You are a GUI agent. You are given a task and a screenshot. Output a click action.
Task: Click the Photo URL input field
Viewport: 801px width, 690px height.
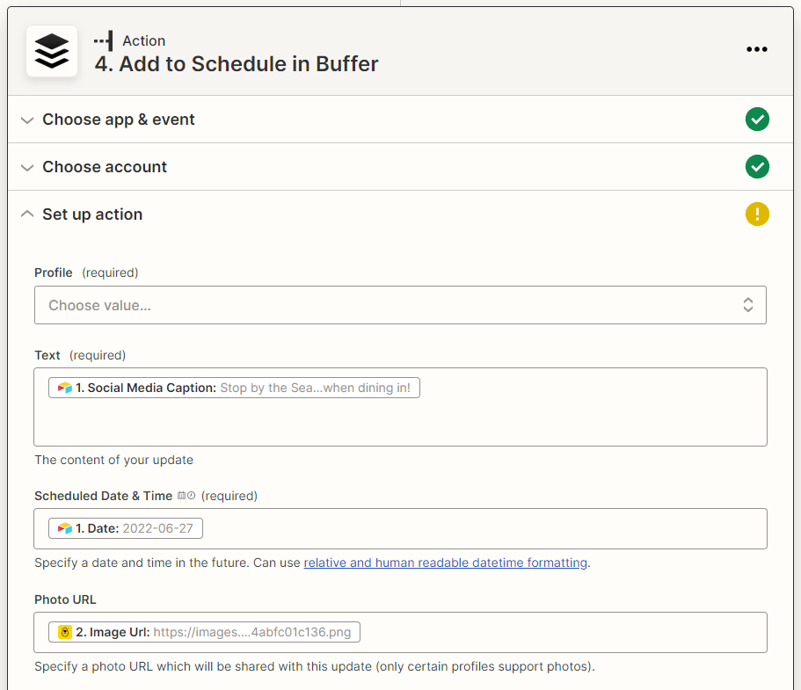coord(563,632)
